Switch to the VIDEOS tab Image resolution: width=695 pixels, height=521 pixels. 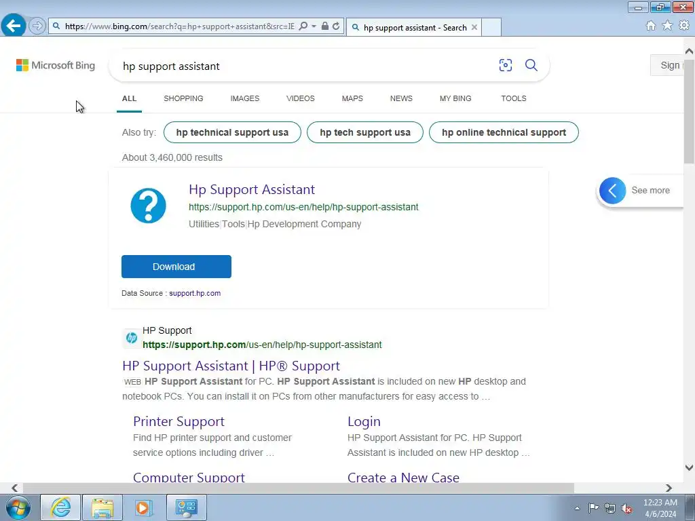[301, 98]
